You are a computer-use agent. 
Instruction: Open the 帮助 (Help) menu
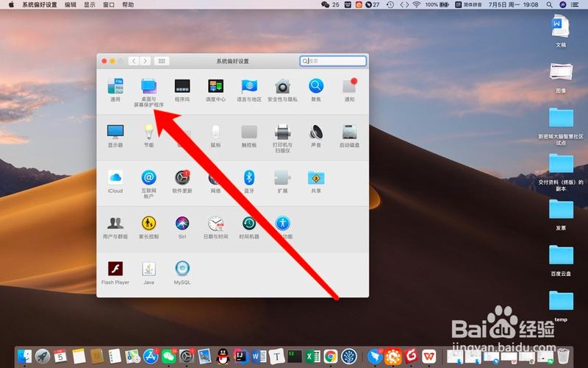[128, 4]
